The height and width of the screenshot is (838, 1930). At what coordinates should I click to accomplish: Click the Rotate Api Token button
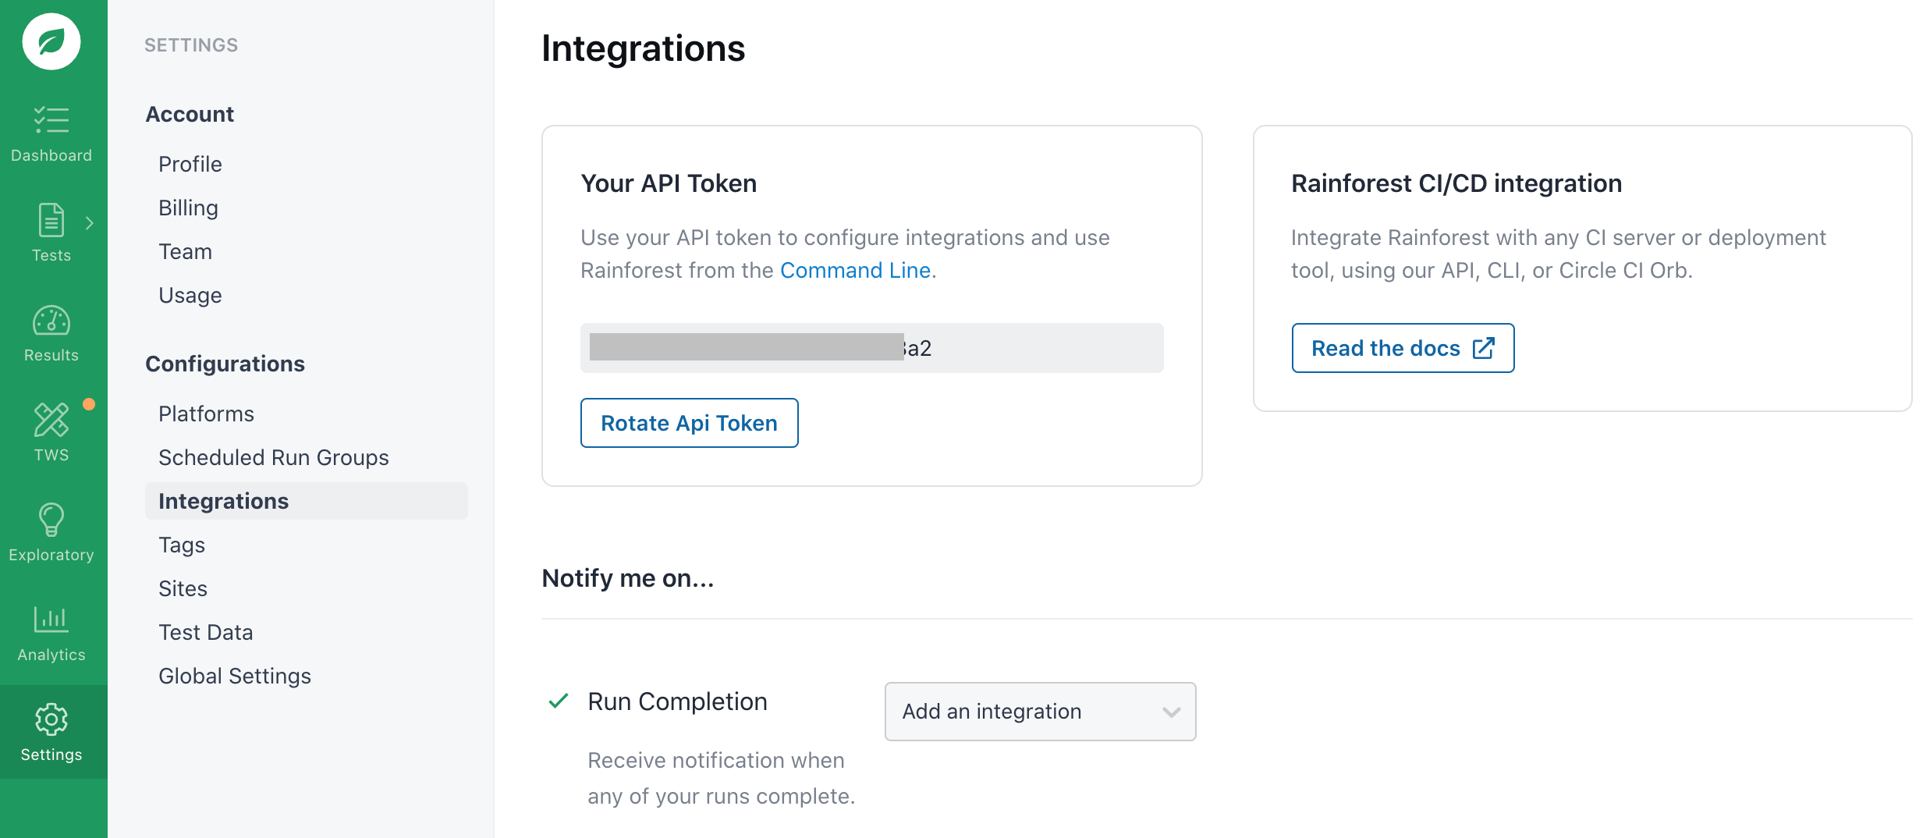point(689,423)
